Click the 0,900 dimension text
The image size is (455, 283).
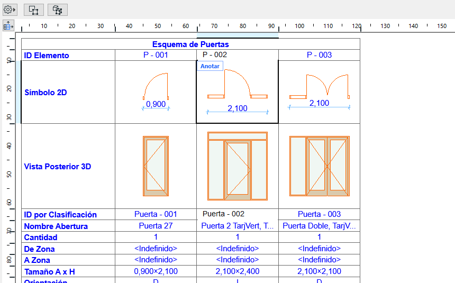(156, 104)
